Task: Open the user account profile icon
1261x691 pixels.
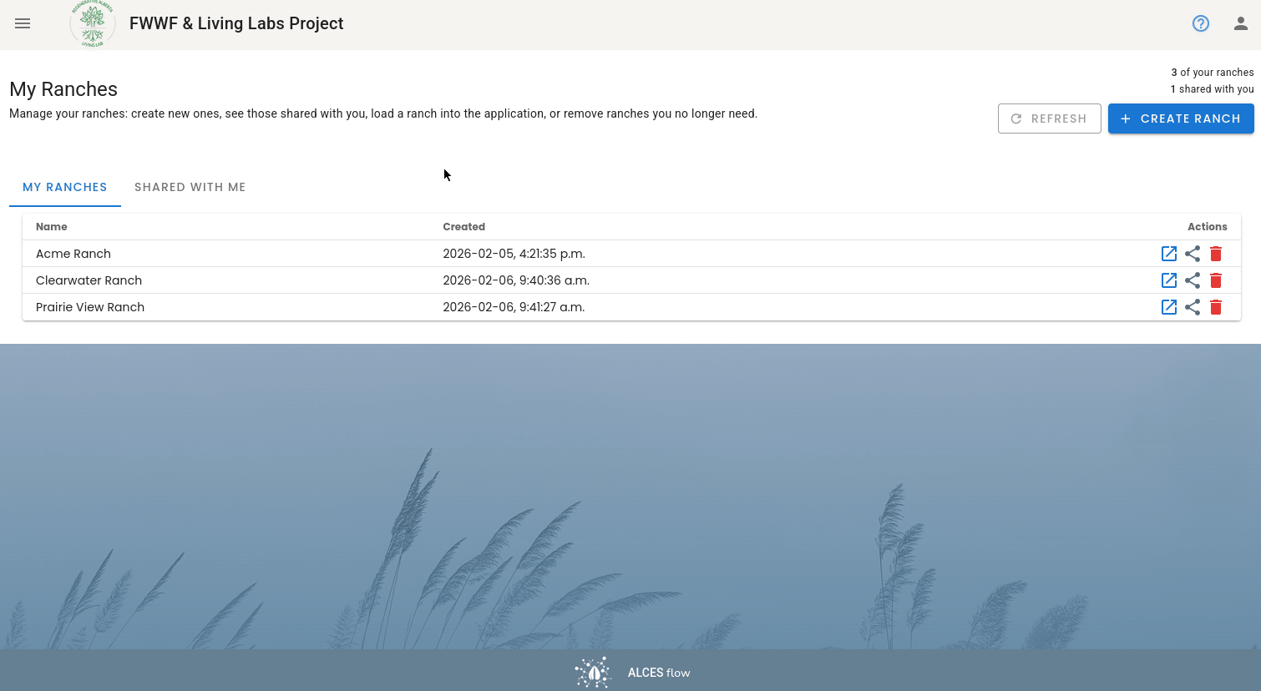Action: [1241, 23]
